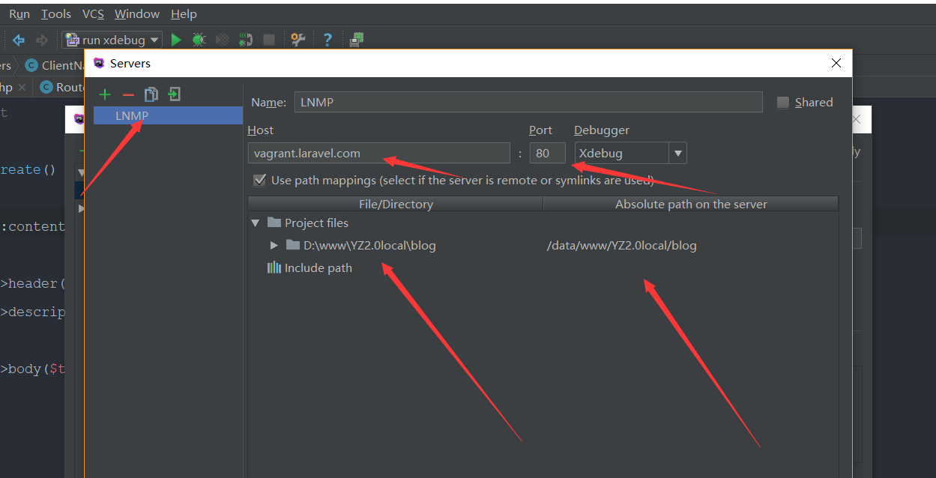Click the Project files label
The width and height of the screenshot is (936, 478).
pyautogui.click(x=316, y=223)
